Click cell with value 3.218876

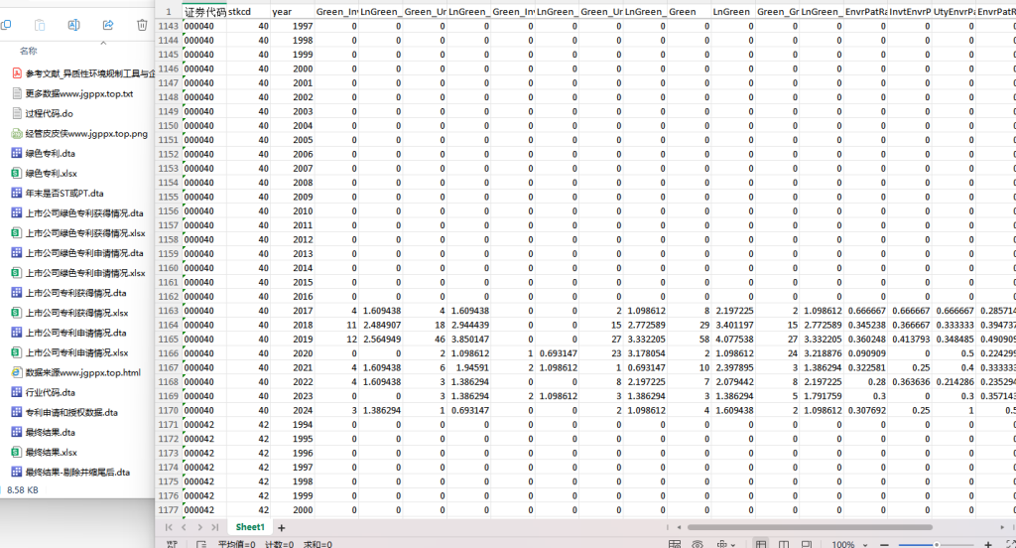coord(821,353)
